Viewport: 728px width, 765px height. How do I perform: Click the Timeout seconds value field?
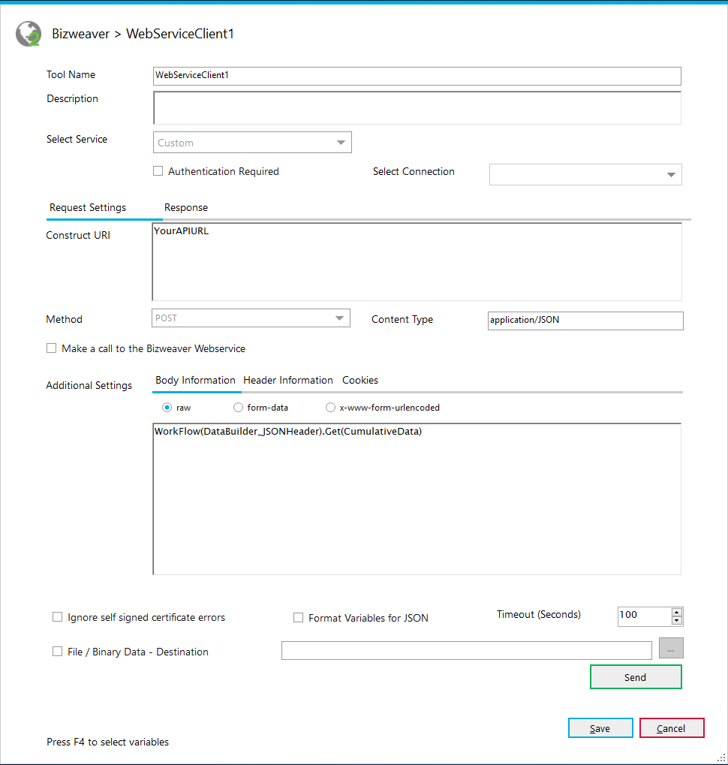click(x=644, y=616)
